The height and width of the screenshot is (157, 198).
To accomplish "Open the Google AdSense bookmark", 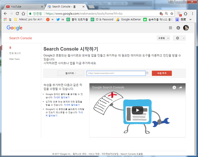I will click(128, 19).
